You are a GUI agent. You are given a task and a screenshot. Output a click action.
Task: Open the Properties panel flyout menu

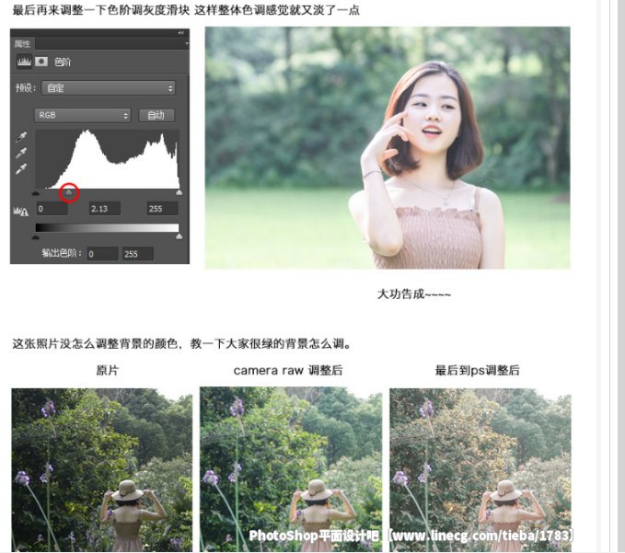tap(187, 43)
